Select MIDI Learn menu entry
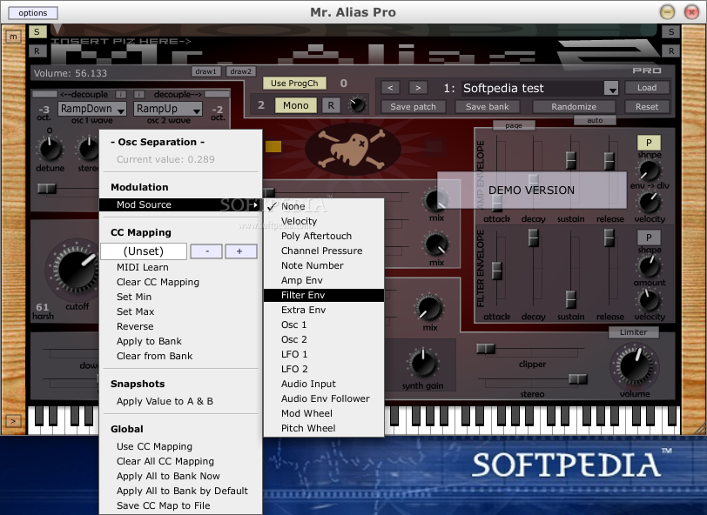Image resolution: width=707 pixels, height=515 pixels. (x=180, y=267)
